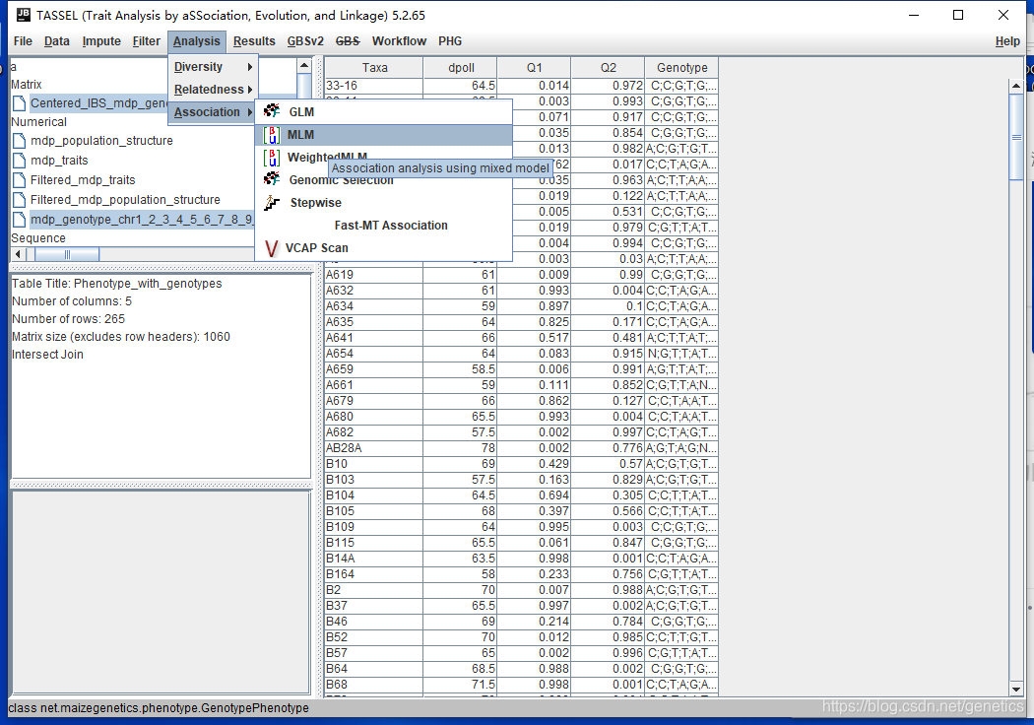
Task: Expand the Association submenu
Action: 213,112
